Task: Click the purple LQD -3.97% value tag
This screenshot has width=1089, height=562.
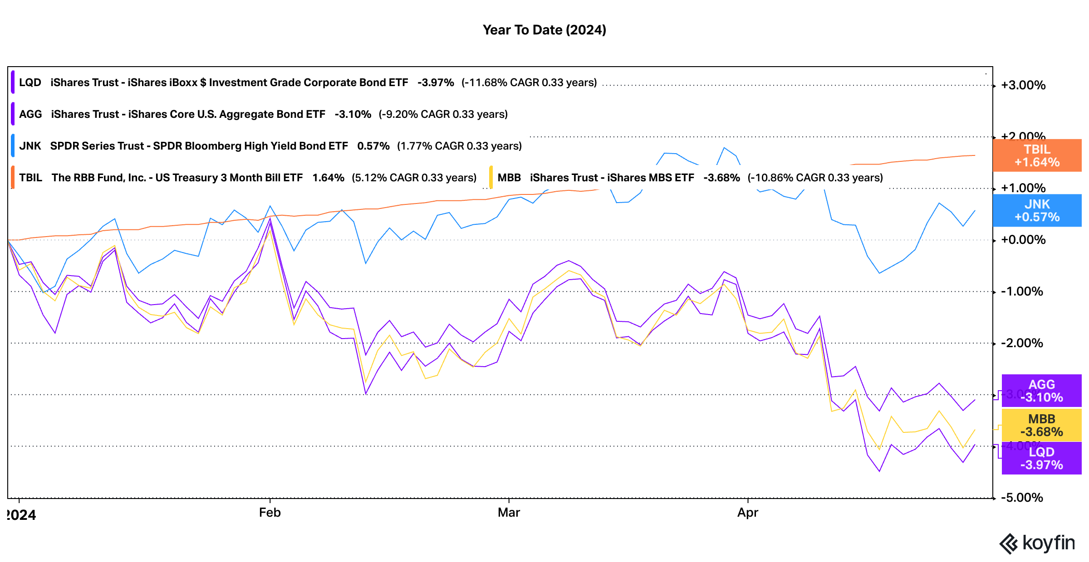Action: pos(1041,458)
